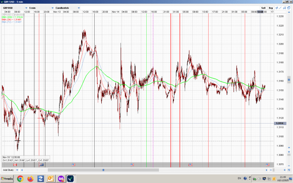Detach chart with the pop-out window icon

pyautogui.click(x=289, y=8)
